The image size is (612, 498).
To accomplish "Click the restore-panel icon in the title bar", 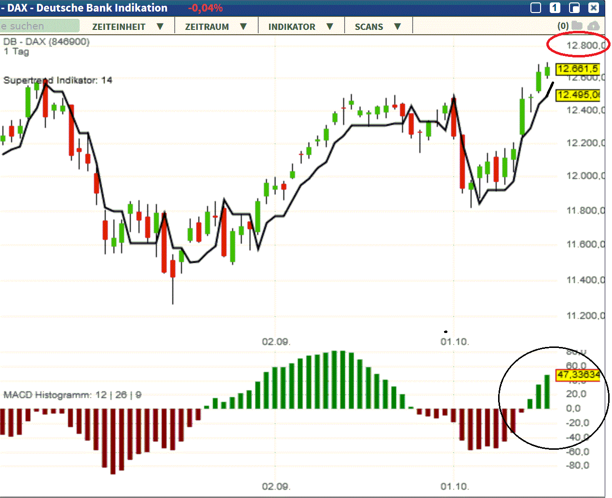I will click(574, 8).
